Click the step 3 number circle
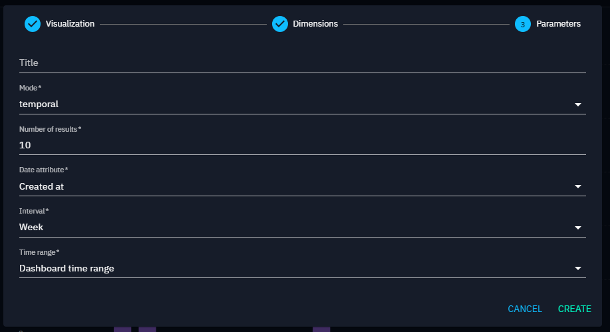Viewport: 610px width, 332px height. tap(522, 24)
